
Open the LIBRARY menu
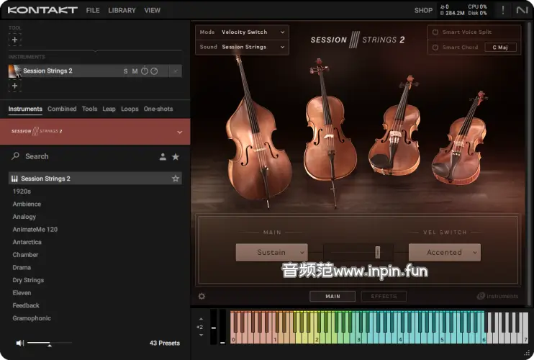click(122, 11)
